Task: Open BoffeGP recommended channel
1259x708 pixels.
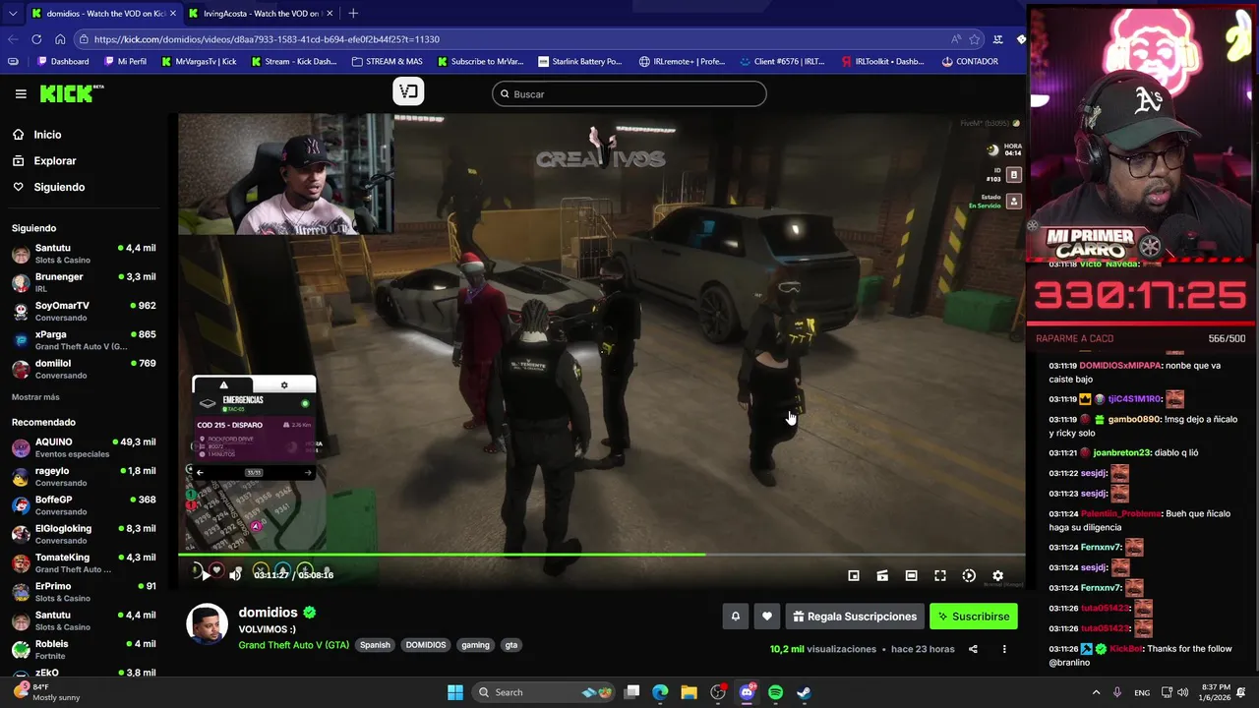Action: 84,505
